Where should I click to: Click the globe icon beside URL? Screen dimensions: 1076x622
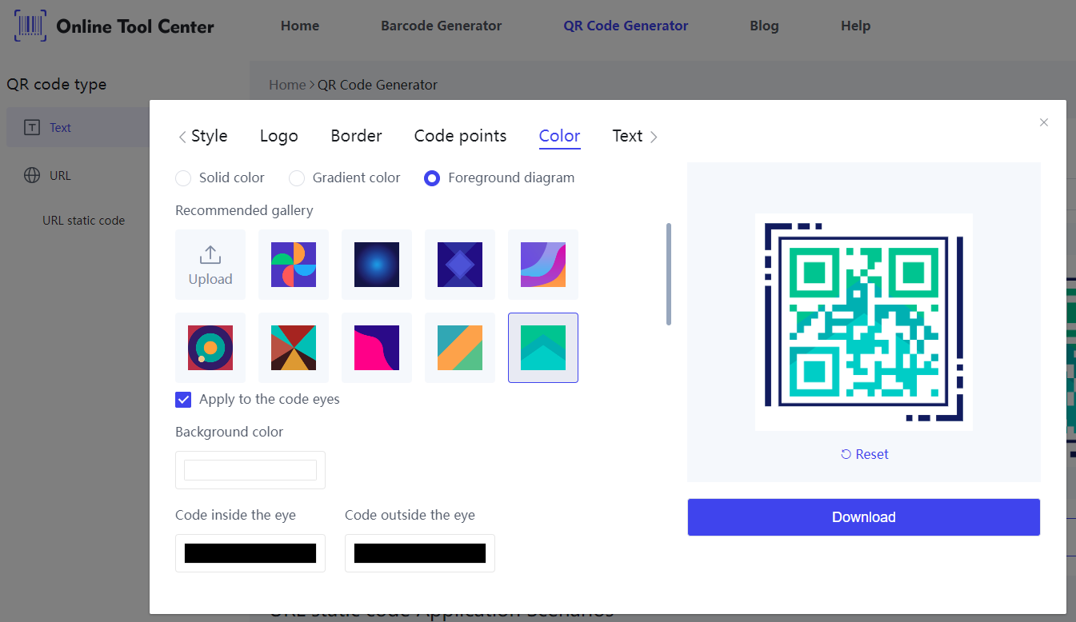(32, 176)
